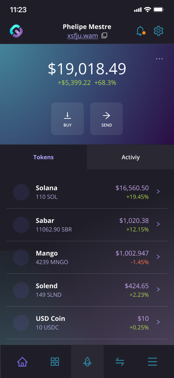Switch to the Tokens tab
Screen dimensions: 174x378
click(43, 157)
